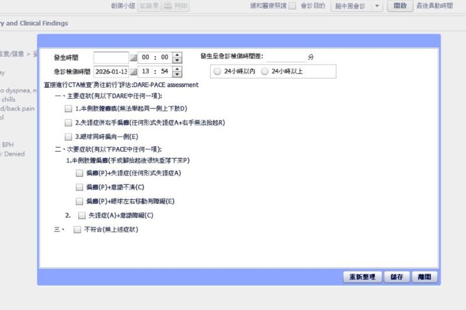This screenshot has height=310, width=466.
Task: Click 'Denied' text in background window
Action: point(14,154)
